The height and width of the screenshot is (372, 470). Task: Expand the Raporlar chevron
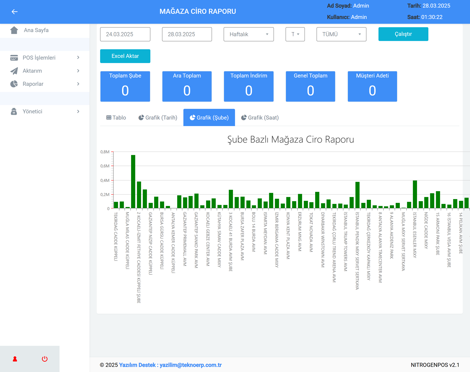click(x=78, y=84)
